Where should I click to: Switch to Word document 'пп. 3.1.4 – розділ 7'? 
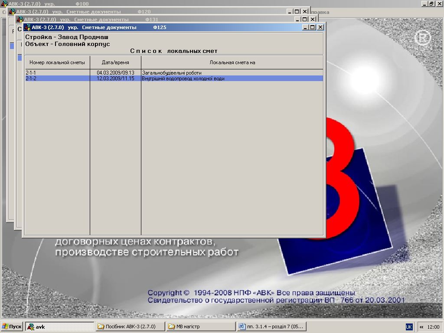(271, 326)
